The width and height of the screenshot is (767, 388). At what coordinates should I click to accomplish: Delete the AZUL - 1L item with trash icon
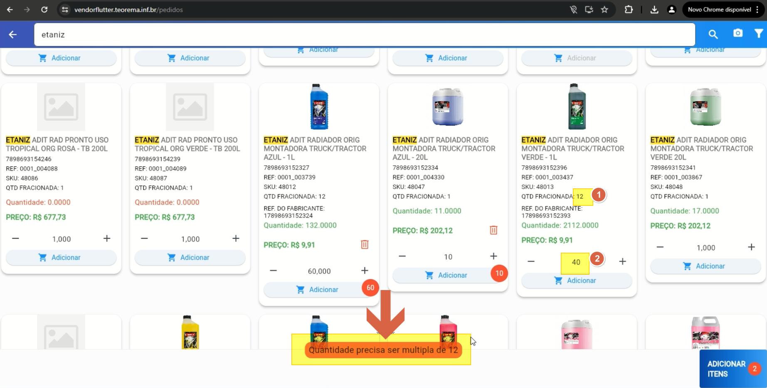pyautogui.click(x=365, y=244)
